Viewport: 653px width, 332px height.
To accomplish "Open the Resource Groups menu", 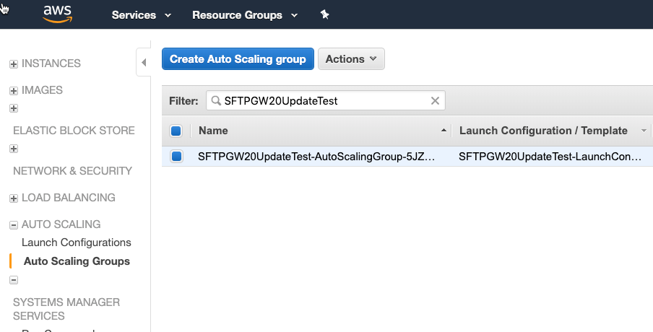I will pyautogui.click(x=244, y=15).
